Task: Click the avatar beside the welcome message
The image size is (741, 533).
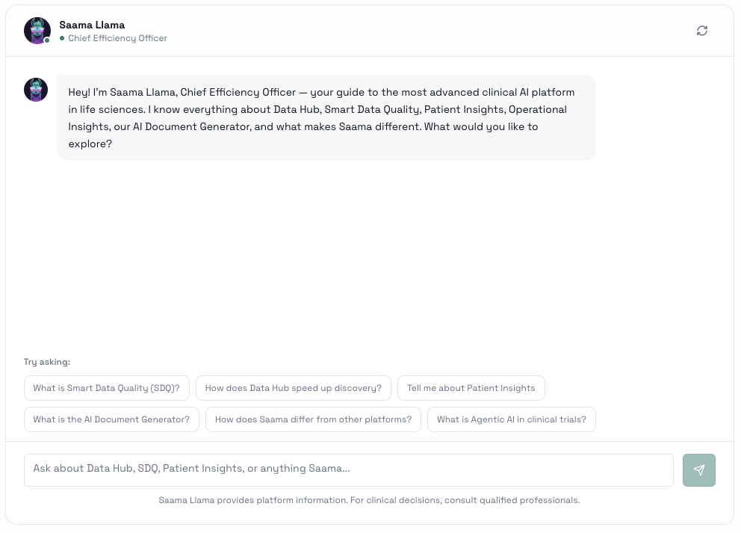Action: pyautogui.click(x=36, y=90)
